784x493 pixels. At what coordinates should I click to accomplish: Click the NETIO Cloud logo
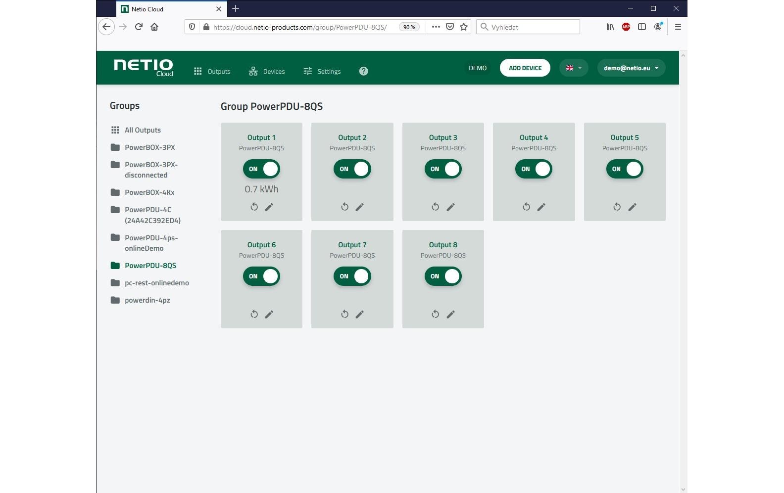(144, 68)
